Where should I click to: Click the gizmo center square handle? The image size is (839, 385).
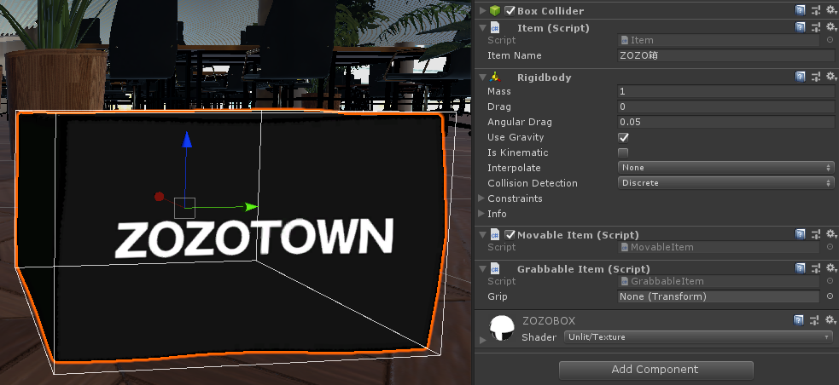pyautogui.click(x=184, y=208)
